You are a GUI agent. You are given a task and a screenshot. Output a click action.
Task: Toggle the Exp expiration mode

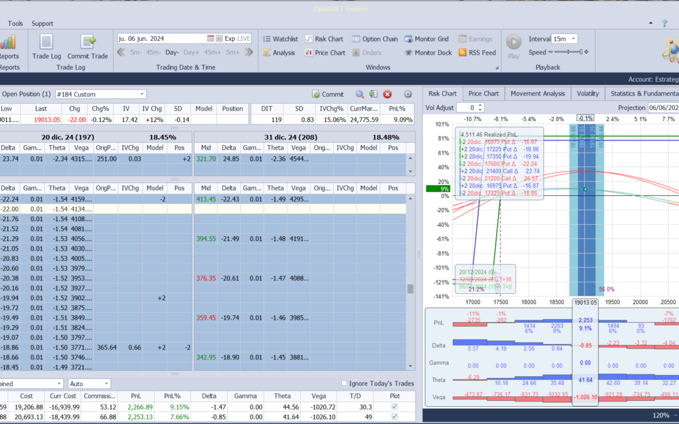tap(230, 38)
